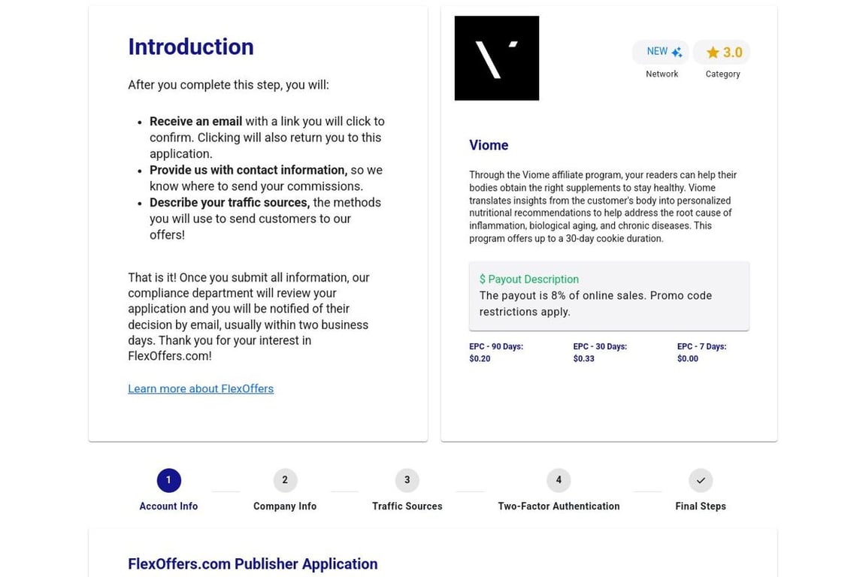Click the $ Payout Description heading
Image resolution: width=866 pixels, height=577 pixels.
pyautogui.click(x=529, y=279)
